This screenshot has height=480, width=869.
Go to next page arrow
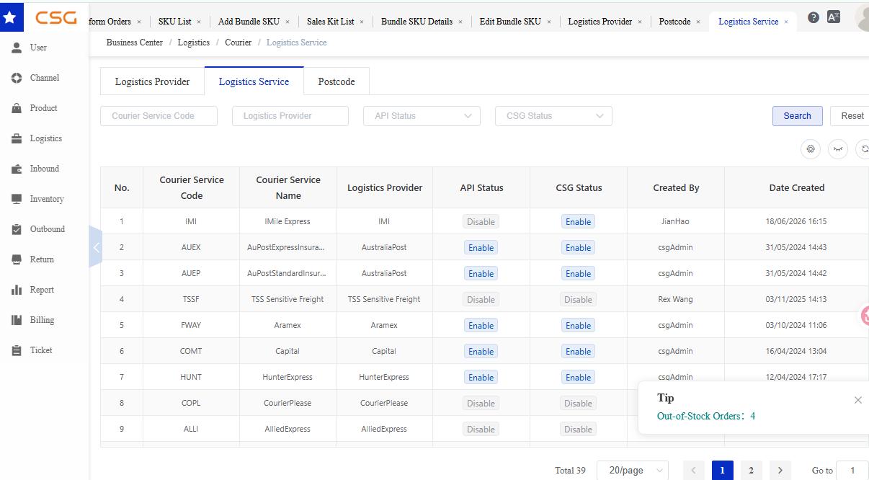[x=780, y=471]
